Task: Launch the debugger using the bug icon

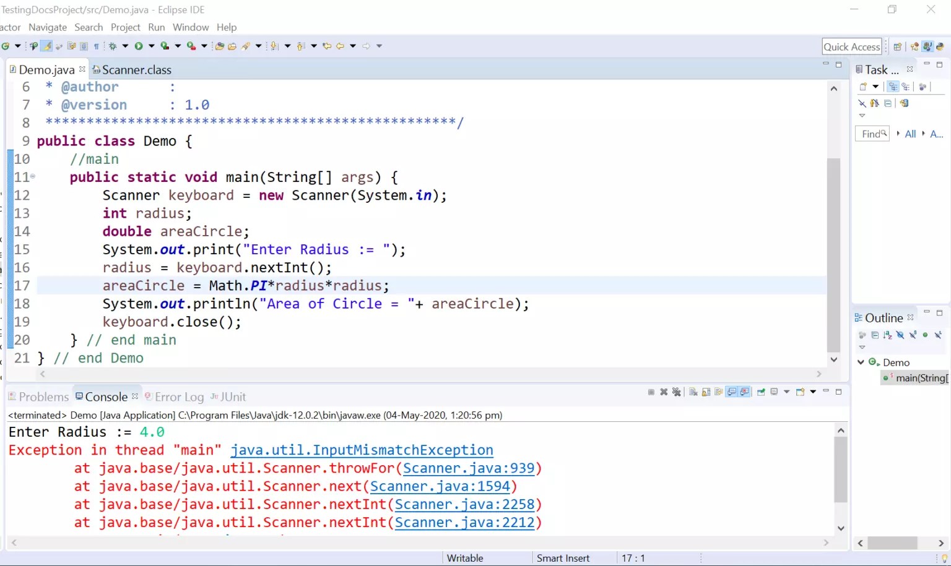Action: coord(114,46)
